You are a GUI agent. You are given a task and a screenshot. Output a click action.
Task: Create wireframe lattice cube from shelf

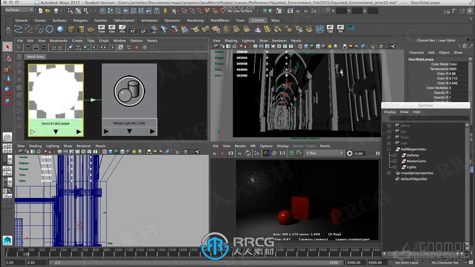[x=320, y=29]
